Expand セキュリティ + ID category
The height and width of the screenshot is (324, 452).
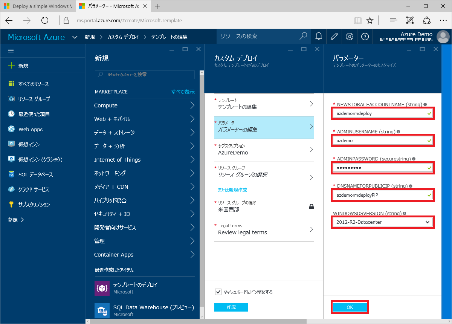144,214
